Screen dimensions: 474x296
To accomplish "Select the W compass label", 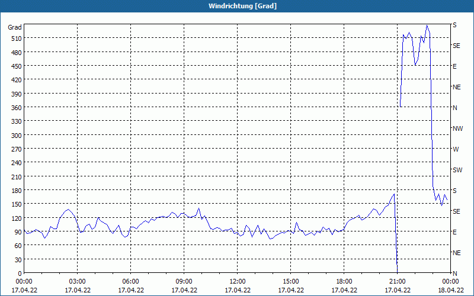I will point(456,149).
